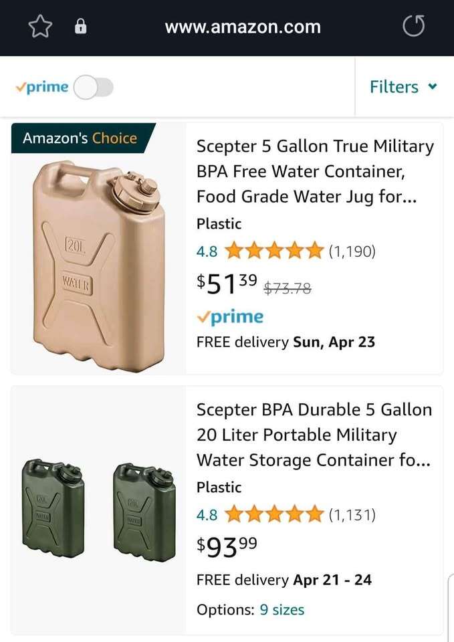Image resolution: width=454 pixels, height=642 pixels.
Task: Click star rating of the tan container
Action: tap(274, 251)
